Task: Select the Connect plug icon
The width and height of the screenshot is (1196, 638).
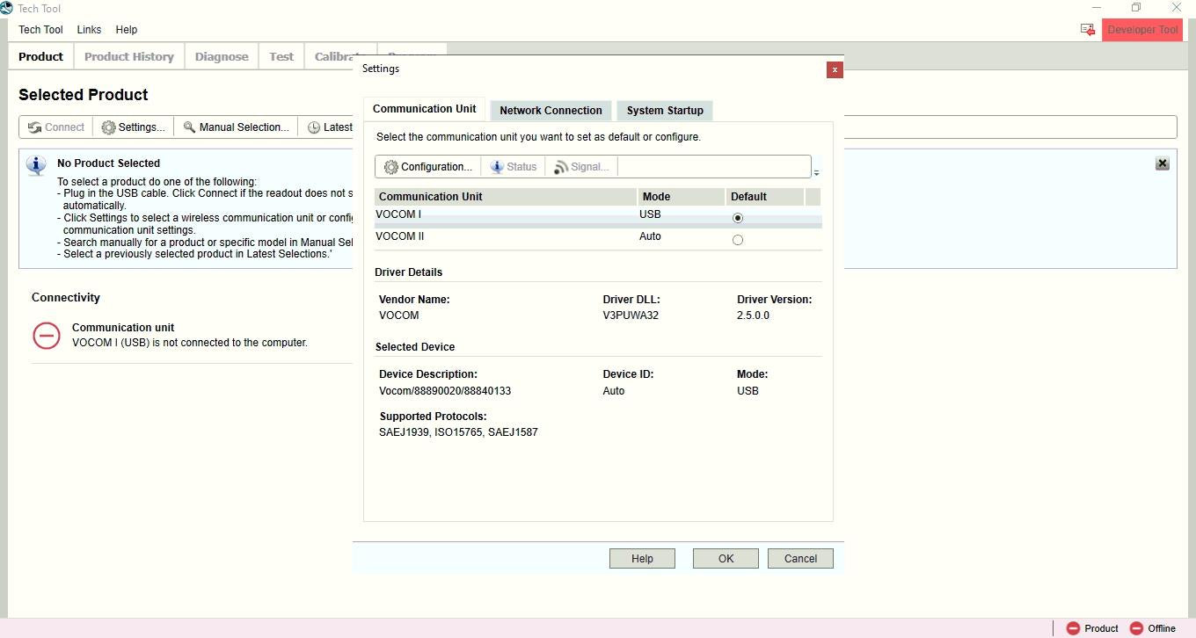Action: pos(35,127)
